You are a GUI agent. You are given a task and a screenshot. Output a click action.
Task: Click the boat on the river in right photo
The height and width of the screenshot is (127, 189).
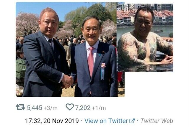point(159,31)
